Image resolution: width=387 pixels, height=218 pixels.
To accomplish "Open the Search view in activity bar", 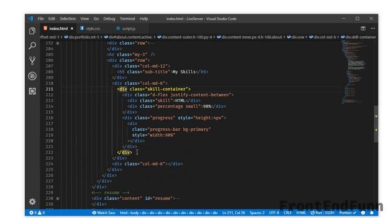I will [32, 46].
